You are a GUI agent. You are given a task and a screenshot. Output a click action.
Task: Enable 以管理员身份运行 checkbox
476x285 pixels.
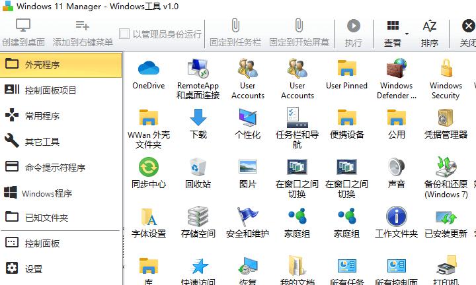coord(124,34)
